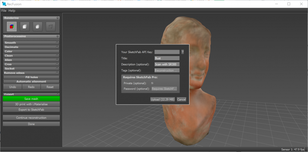Toggle the Private (optional) checkbox
Viewport: 308px width, 152px height.
pos(152,83)
